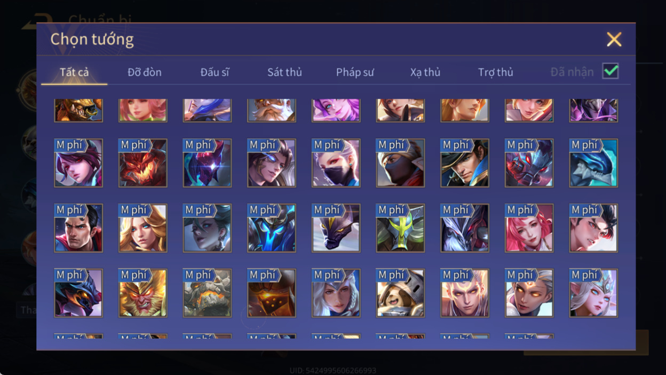Select the blonde long-haired female hero
The image size is (666, 375).
click(142, 228)
